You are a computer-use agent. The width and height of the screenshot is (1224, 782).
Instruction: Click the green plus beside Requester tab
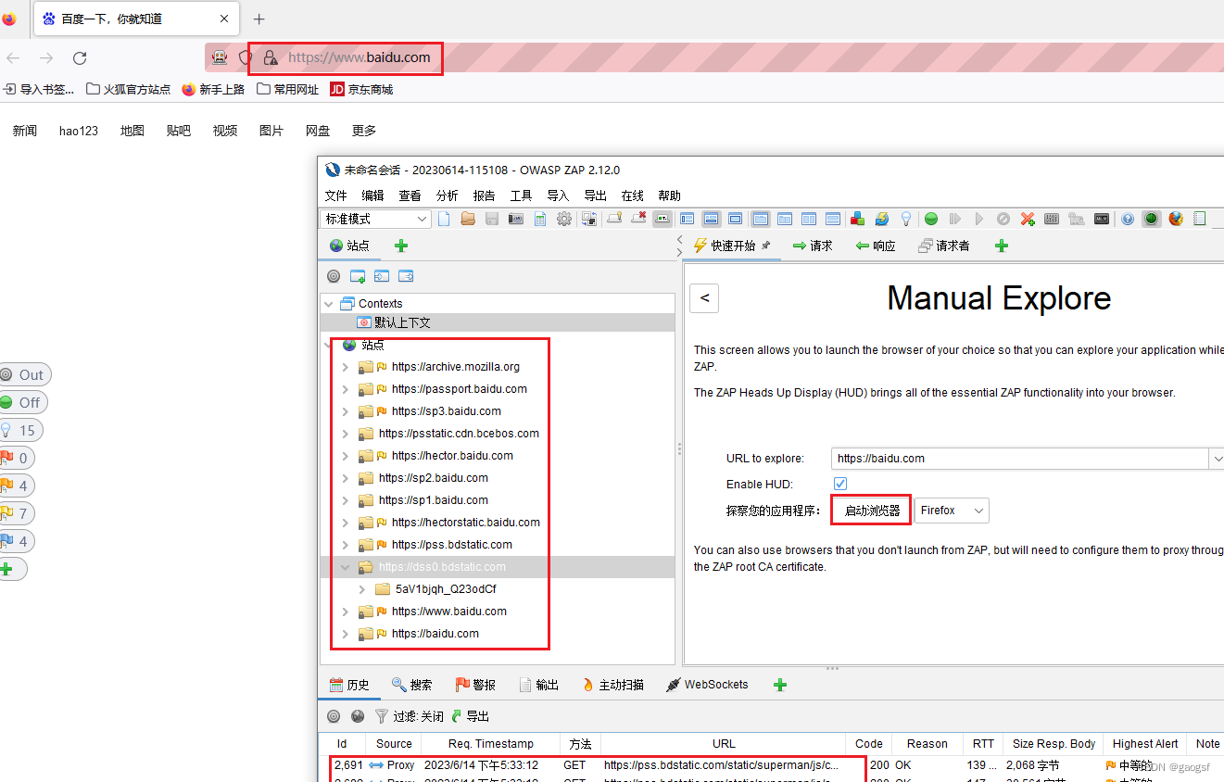pyautogui.click(x=1001, y=246)
